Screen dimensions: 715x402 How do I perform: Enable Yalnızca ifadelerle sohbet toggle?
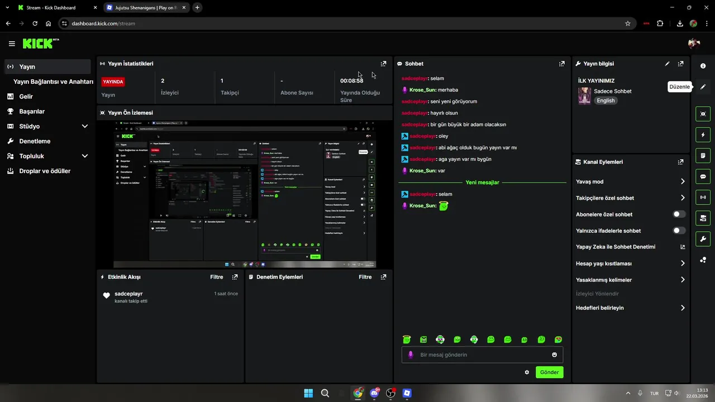[679, 231]
